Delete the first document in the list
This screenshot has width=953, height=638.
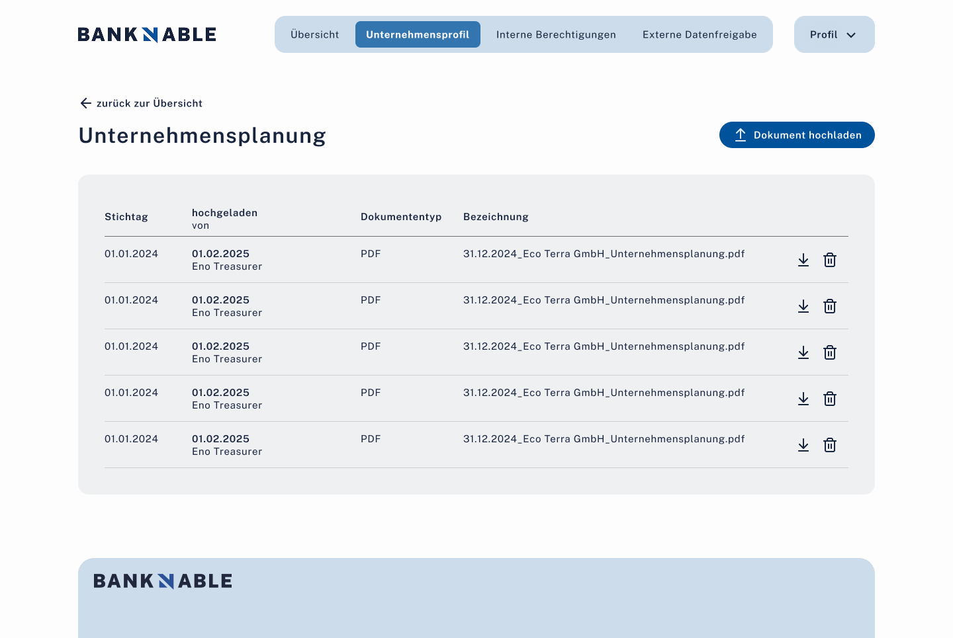click(x=830, y=260)
